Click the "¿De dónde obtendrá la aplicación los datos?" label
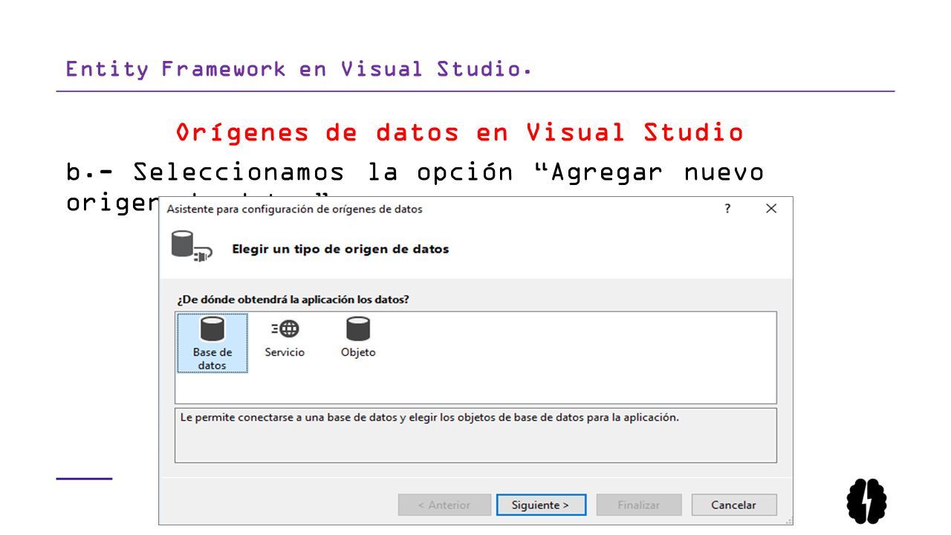Image resolution: width=951 pixels, height=535 pixels. pos(293,299)
